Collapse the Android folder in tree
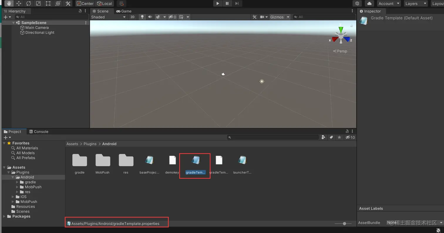The width and height of the screenshot is (444, 233). (13, 177)
